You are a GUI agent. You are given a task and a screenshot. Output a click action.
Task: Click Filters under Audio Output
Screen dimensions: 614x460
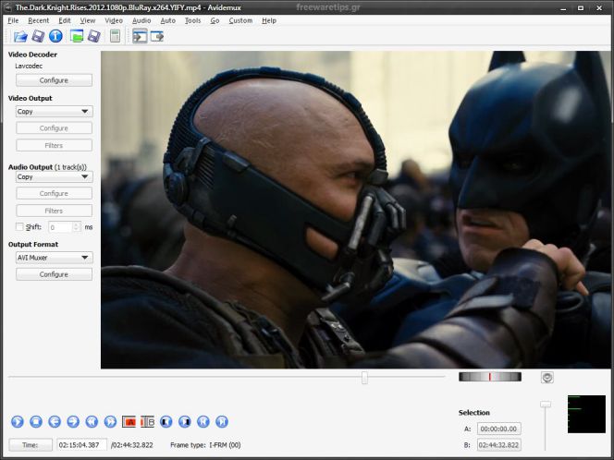[x=54, y=211]
